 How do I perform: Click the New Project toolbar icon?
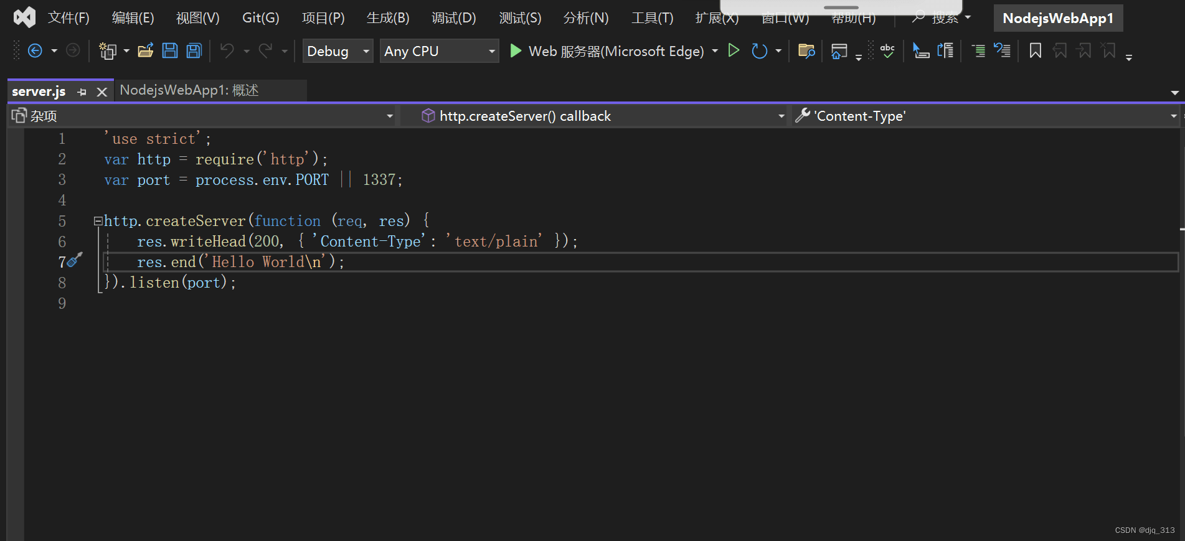coord(108,51)
